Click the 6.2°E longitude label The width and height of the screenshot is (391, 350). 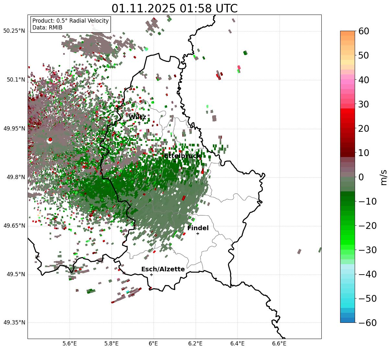pyautogui.click(x=196, y=344)
